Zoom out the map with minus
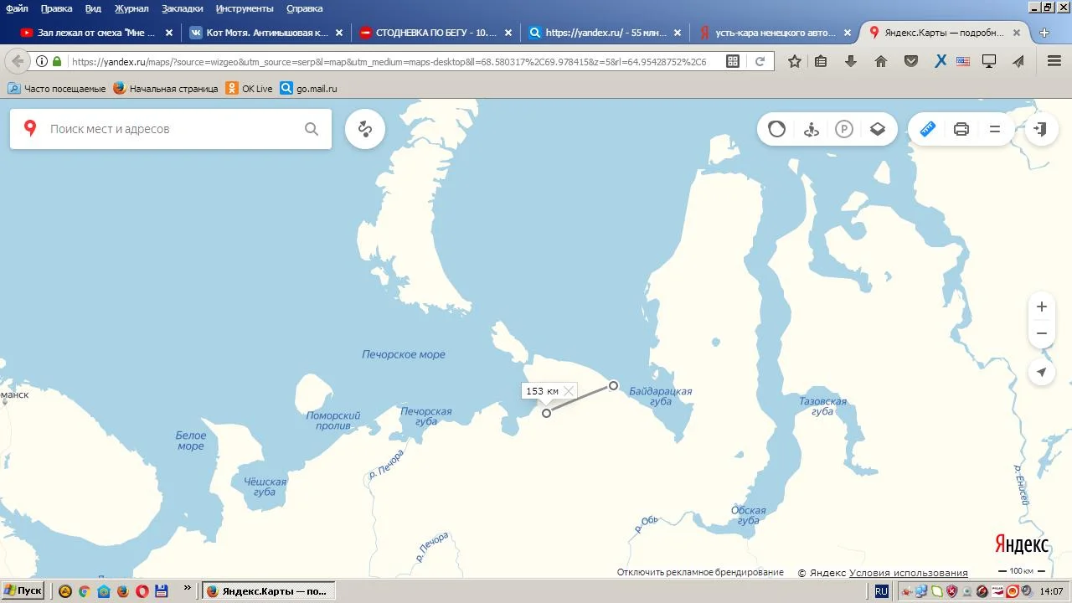1072x603 pixels. (x=1042, y=333)
